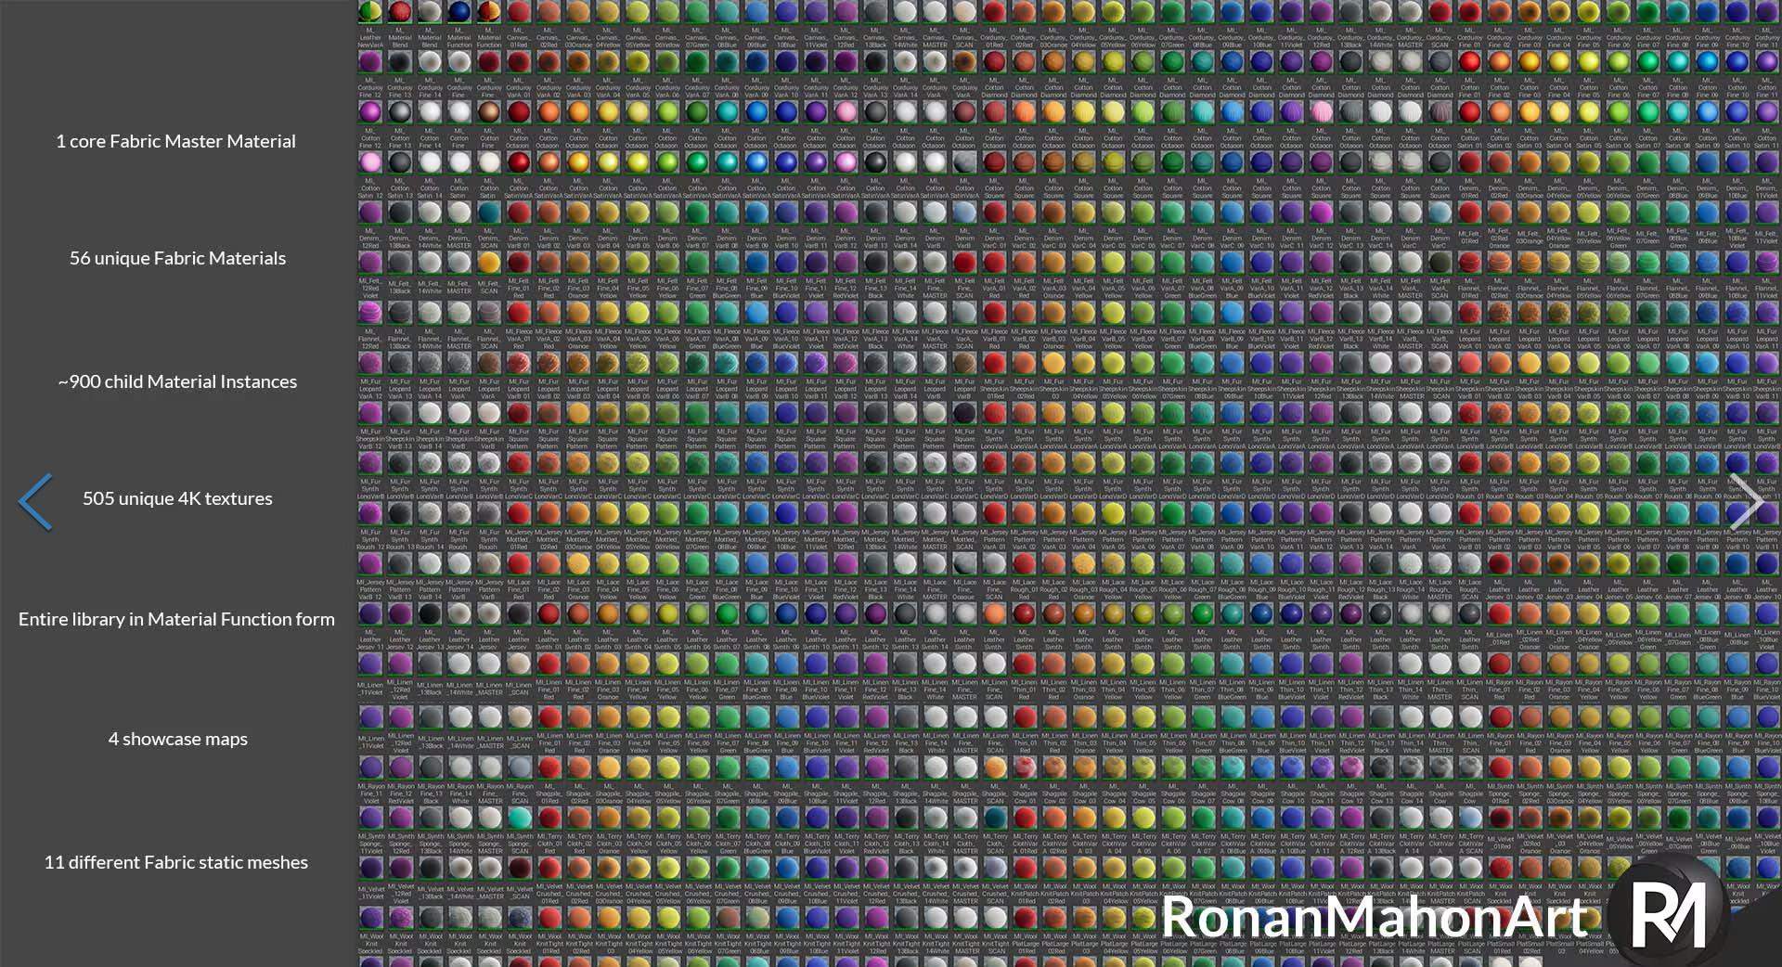Advance to the next slide with the right arrow
The image size is (1782, 967).
pyautogui.click(x=1745, y=501)
